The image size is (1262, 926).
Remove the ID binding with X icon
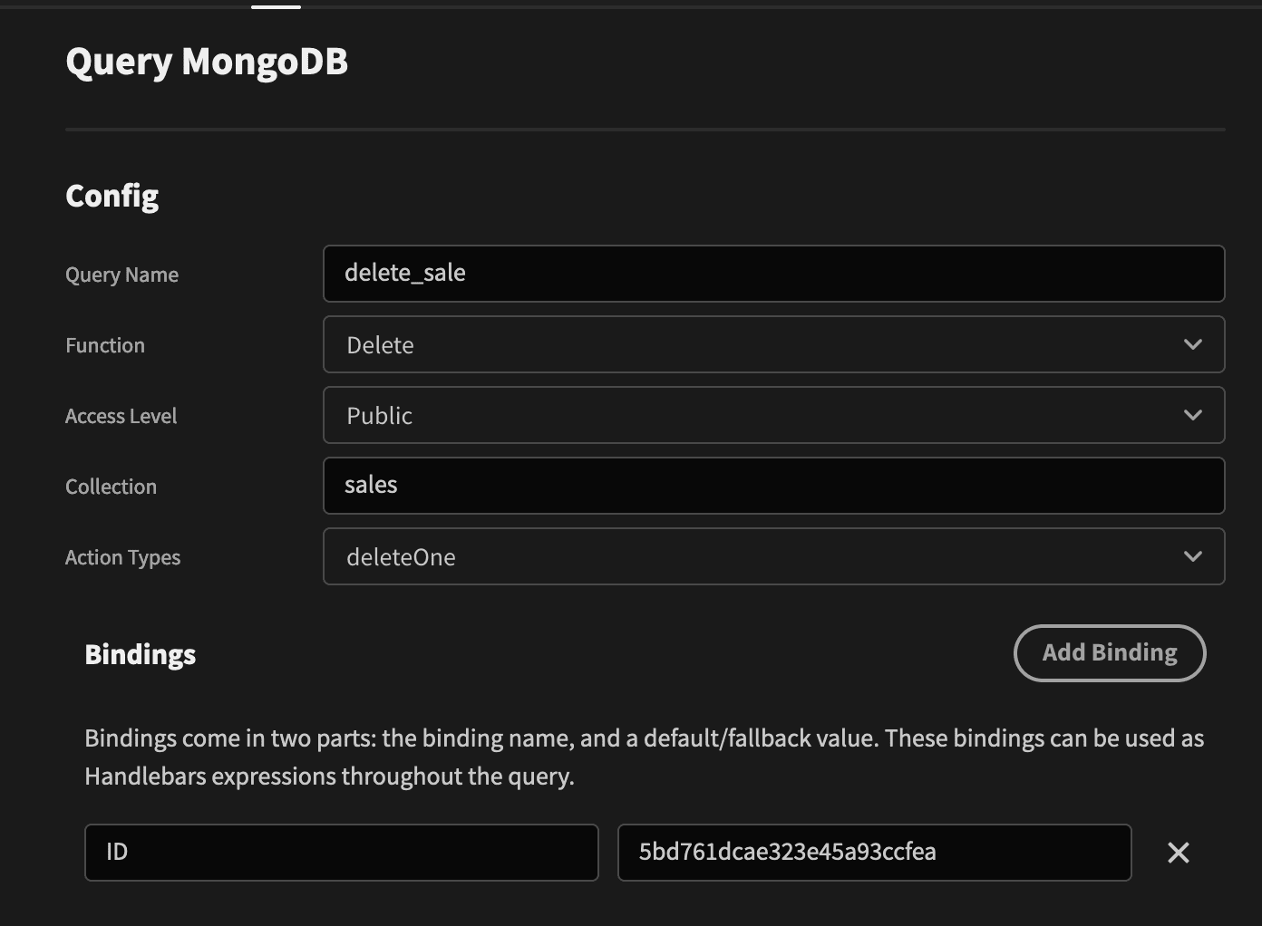point(1178,853)
